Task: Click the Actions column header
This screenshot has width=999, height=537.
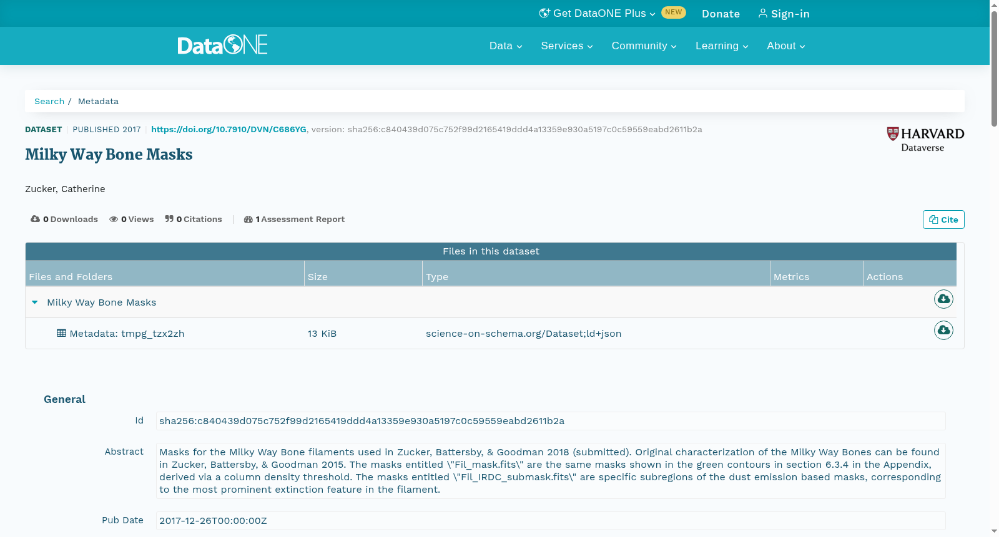Action: coord(910,274)
